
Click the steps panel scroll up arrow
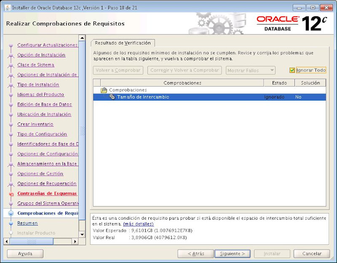tap(82, 38)
